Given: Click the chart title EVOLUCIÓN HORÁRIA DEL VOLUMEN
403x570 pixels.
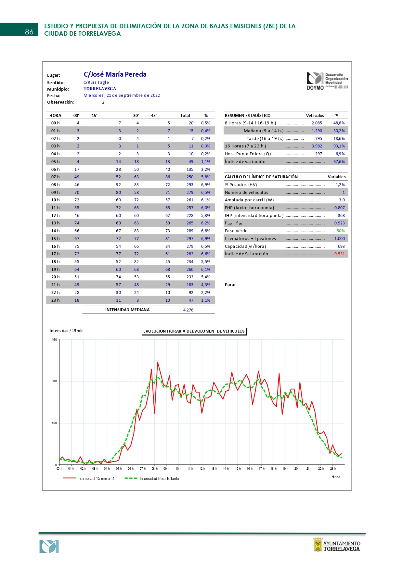Looking at the screenshot, I should pos(194,331).
